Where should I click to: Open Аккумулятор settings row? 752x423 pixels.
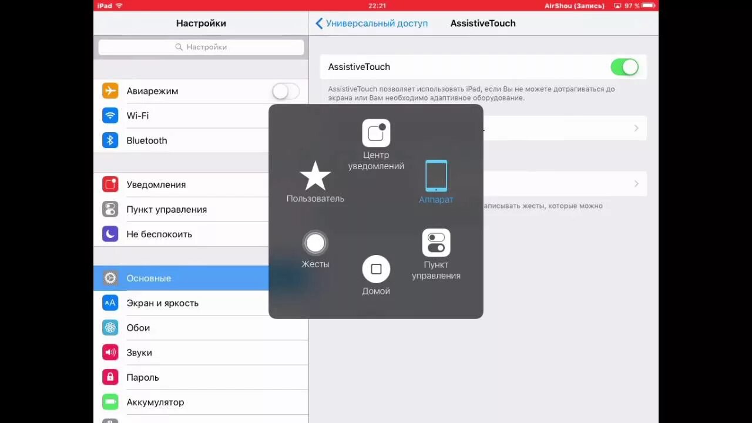[x=201, y=402]
